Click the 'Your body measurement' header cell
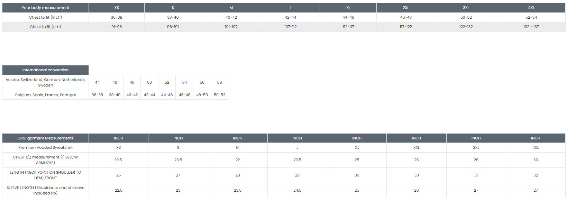Screen dimensions: 567x200 coord(45,8)
